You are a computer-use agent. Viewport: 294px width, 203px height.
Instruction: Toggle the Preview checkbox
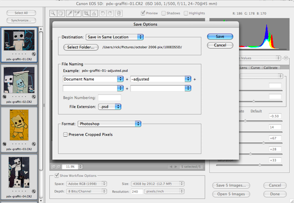(x=143, y=13)
